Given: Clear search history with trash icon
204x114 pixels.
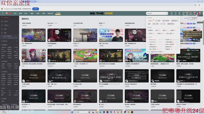Looking at the screenshot, I should click(x=178, y=18).
